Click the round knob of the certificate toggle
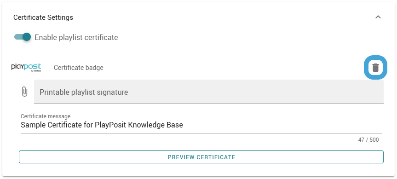397x179 pixels. [27, 37]
